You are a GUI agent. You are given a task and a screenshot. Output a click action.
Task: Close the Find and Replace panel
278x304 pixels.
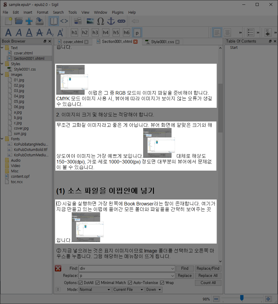pos(58,269)
